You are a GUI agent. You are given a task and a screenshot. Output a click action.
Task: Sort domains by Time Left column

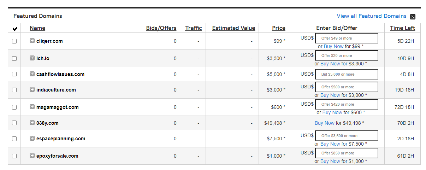coord(402,28)
